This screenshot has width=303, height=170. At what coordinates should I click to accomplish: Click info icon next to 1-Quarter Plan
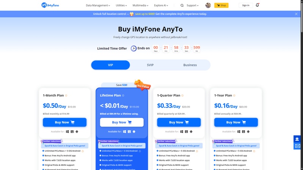tap(182, 95)
